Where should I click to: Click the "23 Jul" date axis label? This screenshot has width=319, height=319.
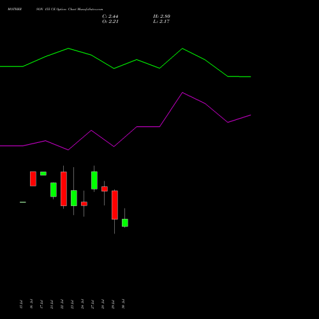point(72,304)
